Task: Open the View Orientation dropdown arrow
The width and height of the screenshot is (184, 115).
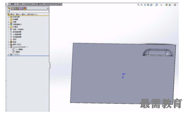Action: click(x=154, y=5)
